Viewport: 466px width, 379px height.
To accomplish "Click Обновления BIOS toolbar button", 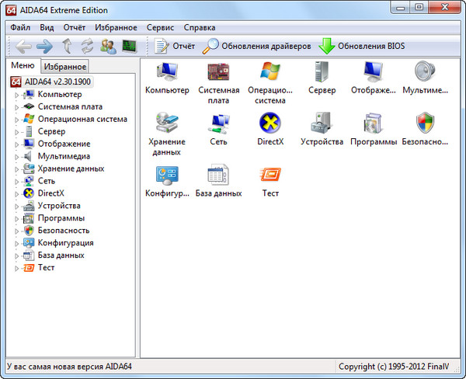I will 362,46.
